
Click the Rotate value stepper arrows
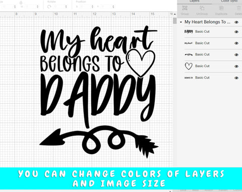(66, 7)
